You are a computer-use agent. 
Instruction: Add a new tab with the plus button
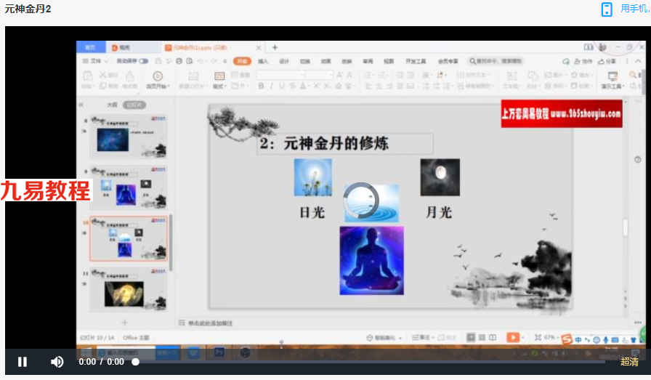[275, 47]
